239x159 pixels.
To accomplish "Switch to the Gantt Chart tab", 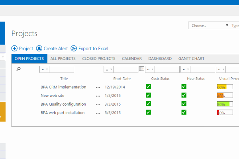I will pyautogui.click(x=191, y=59).
